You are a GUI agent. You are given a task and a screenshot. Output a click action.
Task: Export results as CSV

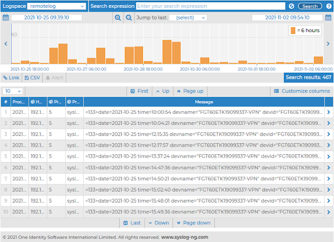pos(32,78)
